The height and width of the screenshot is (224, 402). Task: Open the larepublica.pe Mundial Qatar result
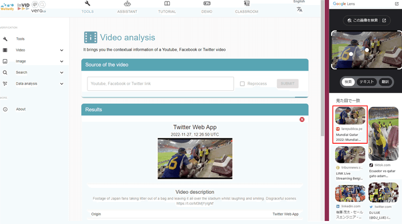tap(350, 125)
